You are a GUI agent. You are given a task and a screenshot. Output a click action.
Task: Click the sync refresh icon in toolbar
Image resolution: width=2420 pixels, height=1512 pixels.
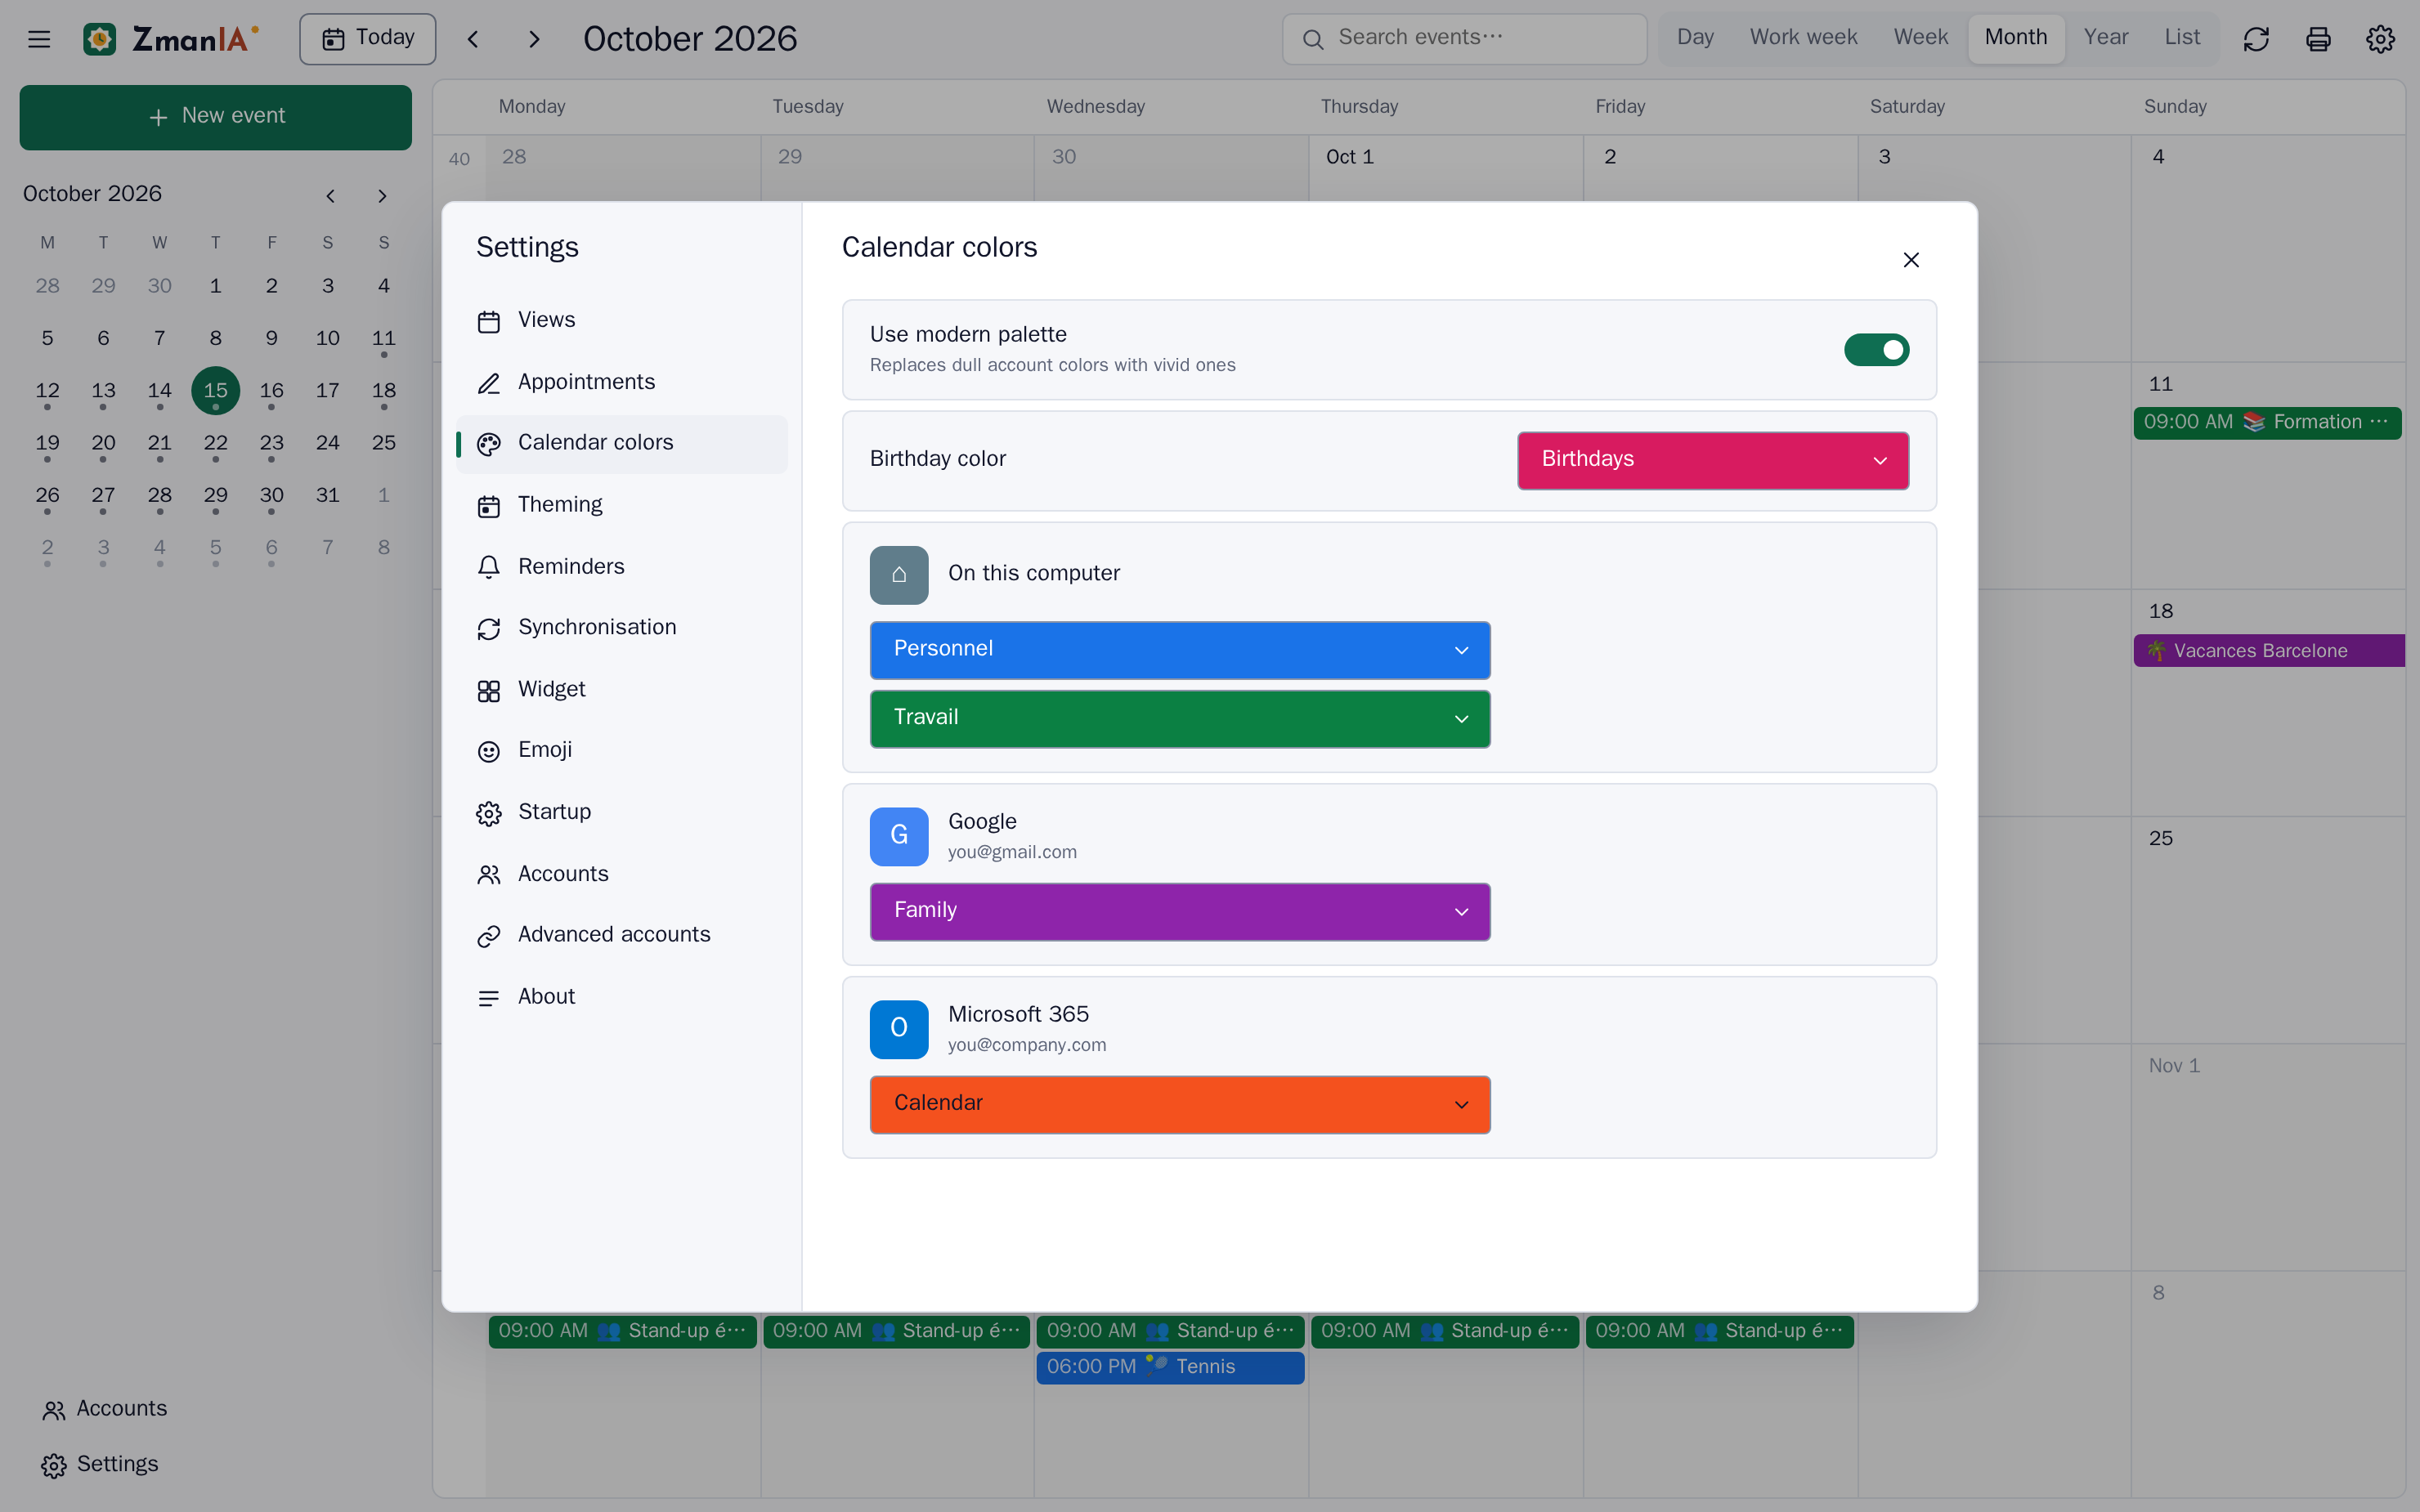pos(2256,39)
